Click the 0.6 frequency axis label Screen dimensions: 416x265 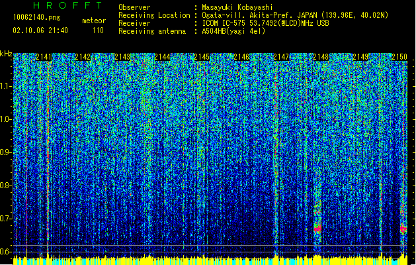pos(6,252)
